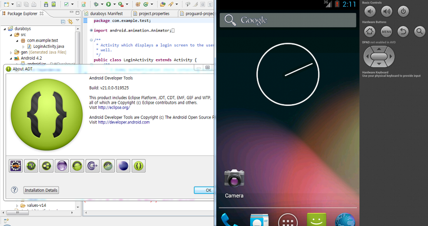This screenshot has width=428, height=226.
Task: Click the emulator hardware MENU button
Action: coord(386,32)
